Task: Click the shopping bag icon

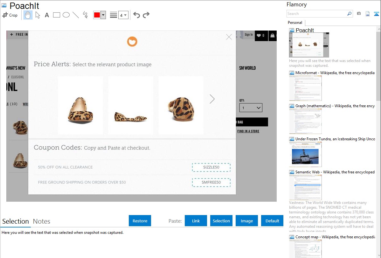Action: click(272, 36)
